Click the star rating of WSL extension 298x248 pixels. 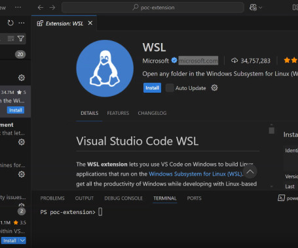tap(291, 60)
